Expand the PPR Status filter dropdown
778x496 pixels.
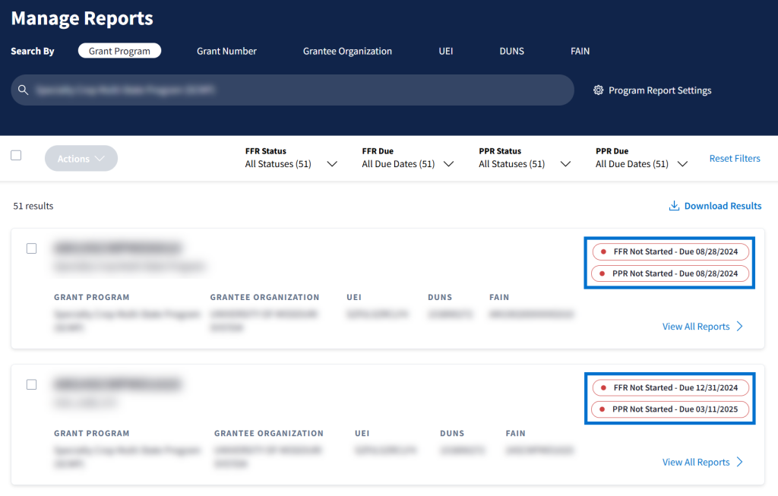(565, 164)
